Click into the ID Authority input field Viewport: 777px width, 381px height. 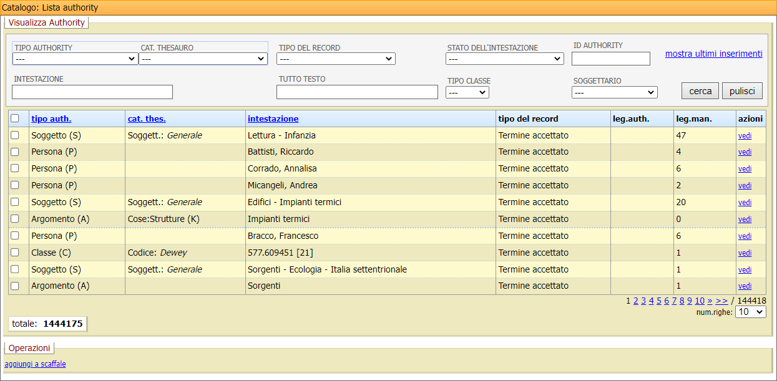point(610,59)
